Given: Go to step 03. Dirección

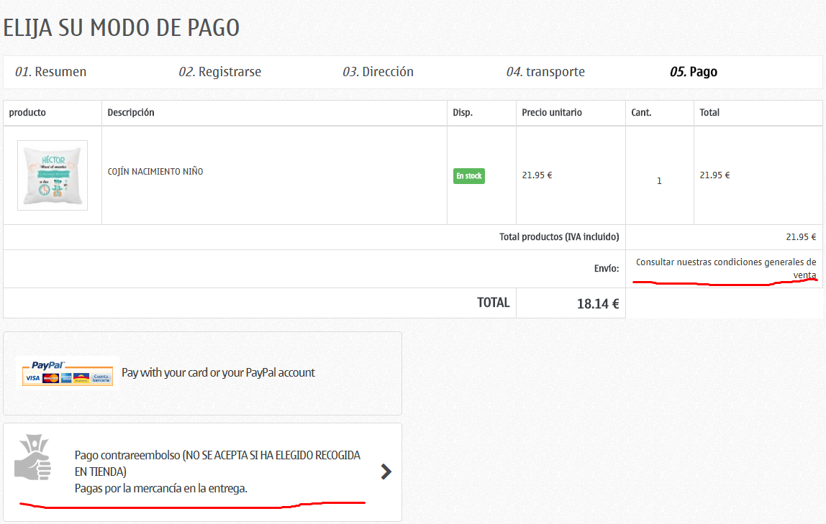Looking at the screenshot, I should [x=378, y=72].
